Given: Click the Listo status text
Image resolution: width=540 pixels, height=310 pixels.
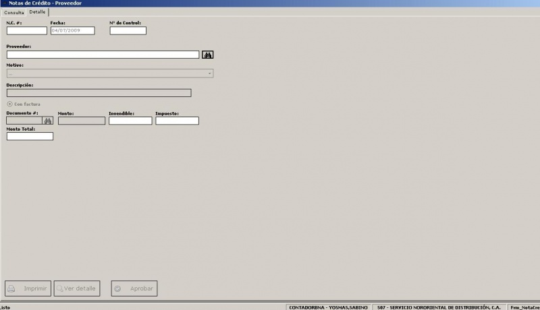Looking at the screenshot, I should point(5,307).
